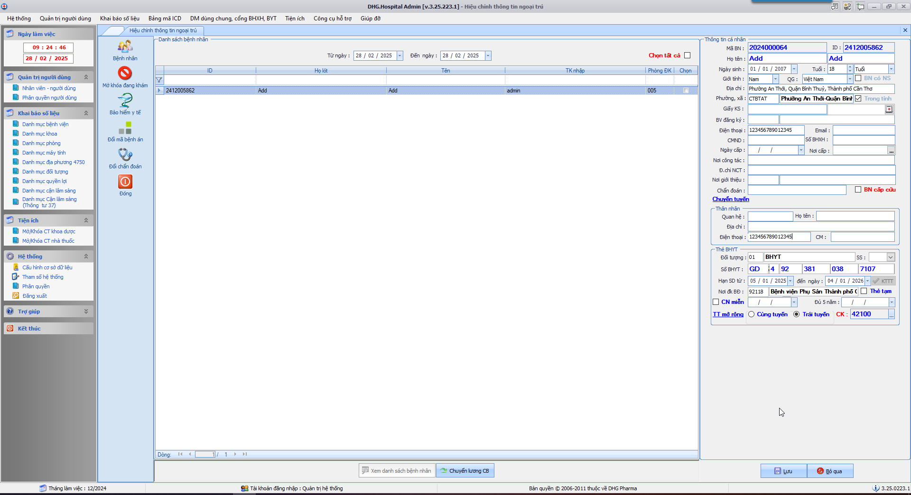
Task: Open the Đến ngày date dropdown
Action: [488, 56]
